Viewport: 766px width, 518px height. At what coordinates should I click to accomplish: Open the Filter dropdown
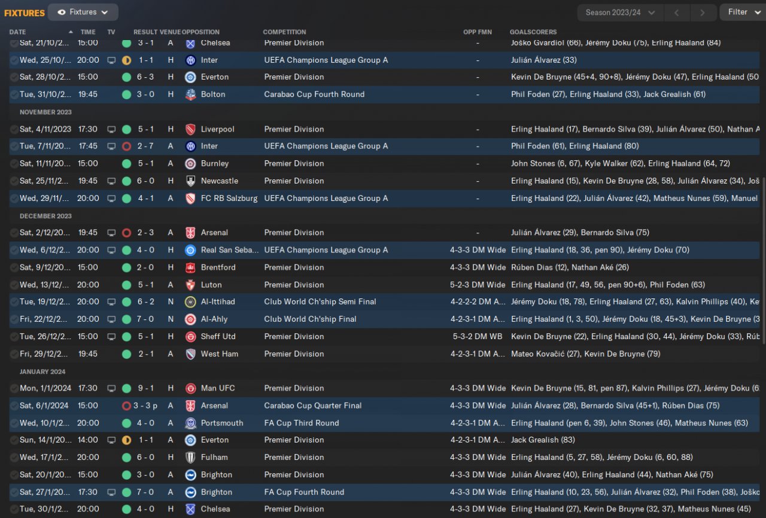743,12
